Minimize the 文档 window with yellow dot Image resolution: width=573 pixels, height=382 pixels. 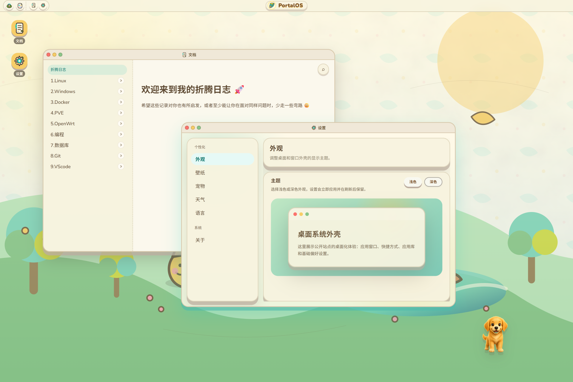point(54,55)
